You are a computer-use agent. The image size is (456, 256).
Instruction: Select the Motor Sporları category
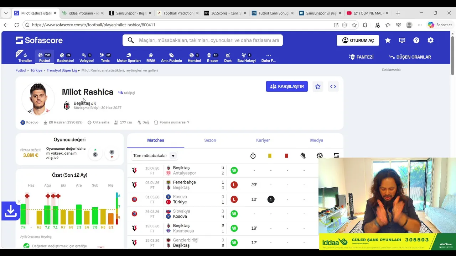pyautogui.click(x=129, y=58)
